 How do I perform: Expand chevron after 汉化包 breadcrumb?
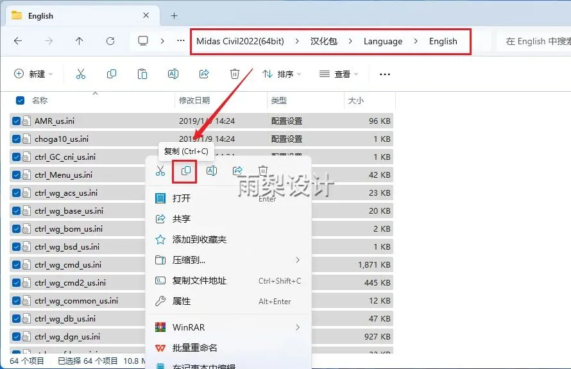(x=350, y=41)
